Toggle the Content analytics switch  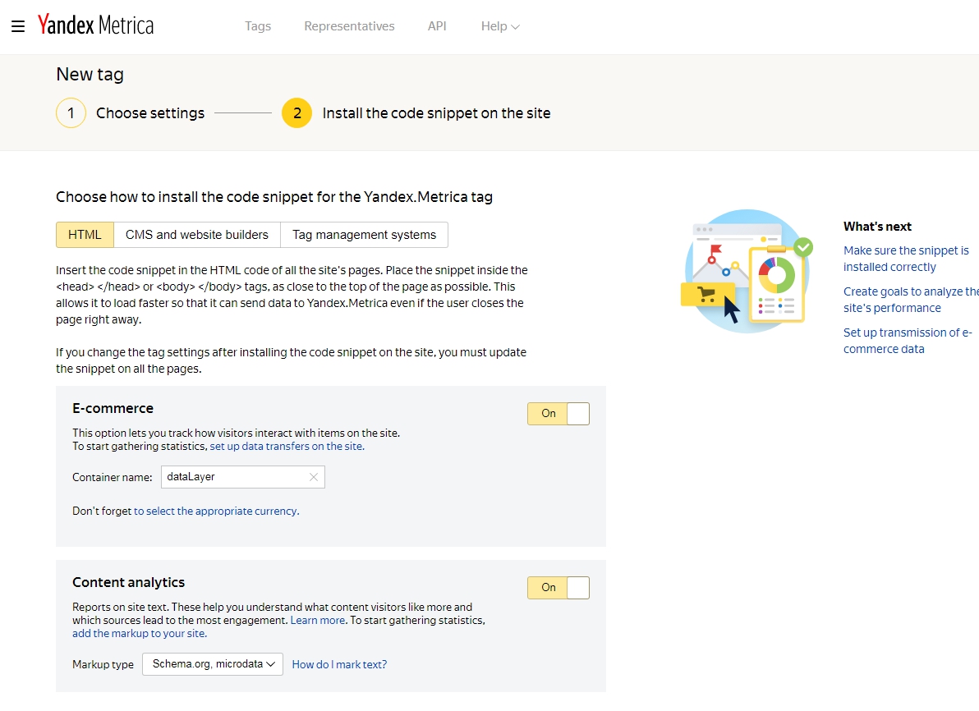(558, 588)
